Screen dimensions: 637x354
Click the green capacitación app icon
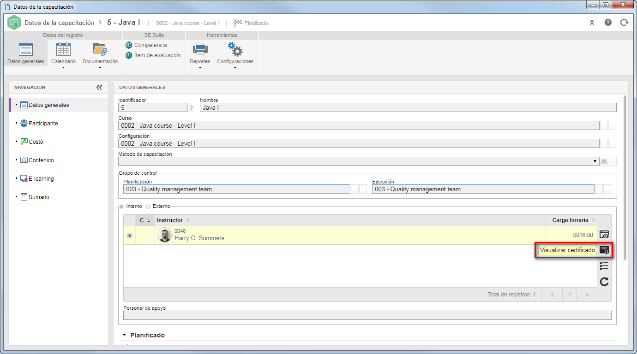(x=14, y=23)
